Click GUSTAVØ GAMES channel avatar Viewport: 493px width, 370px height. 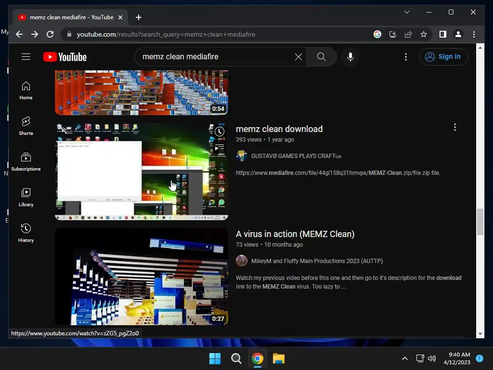click(242, 156)
